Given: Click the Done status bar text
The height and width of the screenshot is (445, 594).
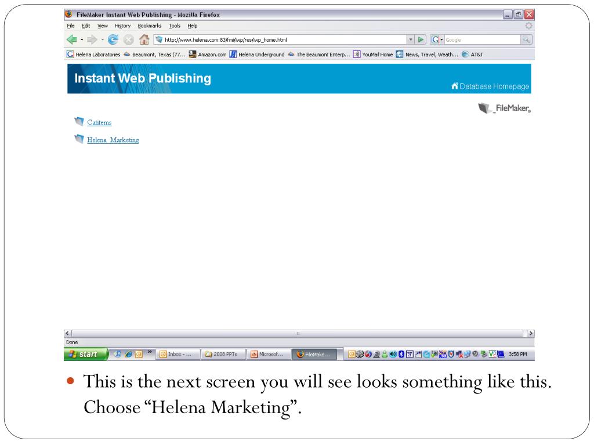Looking at the screenshot, I should (72, 342).
